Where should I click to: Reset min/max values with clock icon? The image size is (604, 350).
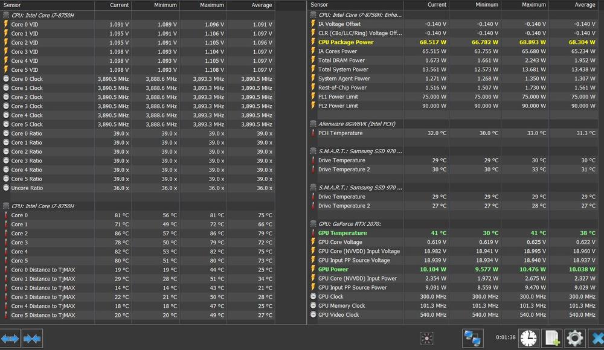pos(528,339)
